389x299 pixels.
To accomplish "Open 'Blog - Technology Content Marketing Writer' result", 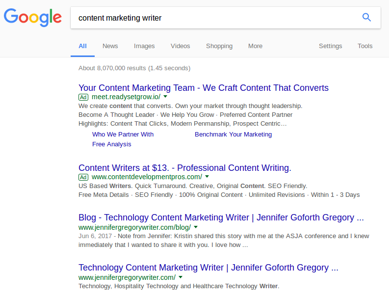I will pos(221,217).
